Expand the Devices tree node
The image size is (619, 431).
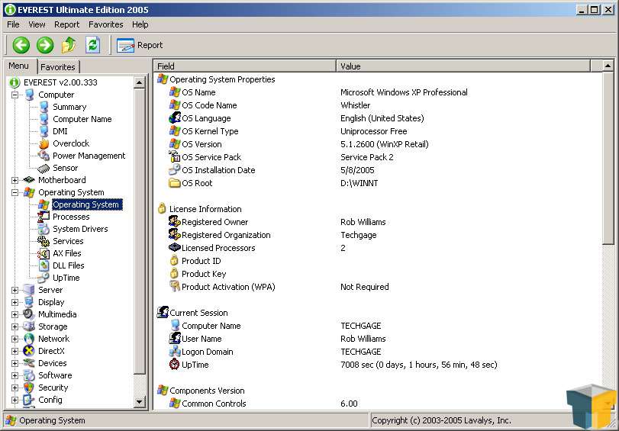point(15,364)
